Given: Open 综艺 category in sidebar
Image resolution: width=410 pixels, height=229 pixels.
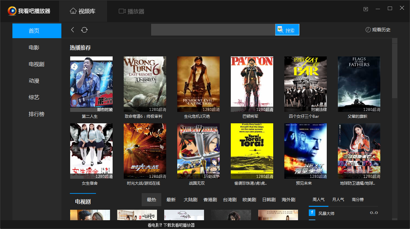Looking at the screenshot, I should (x=34, y=98).
